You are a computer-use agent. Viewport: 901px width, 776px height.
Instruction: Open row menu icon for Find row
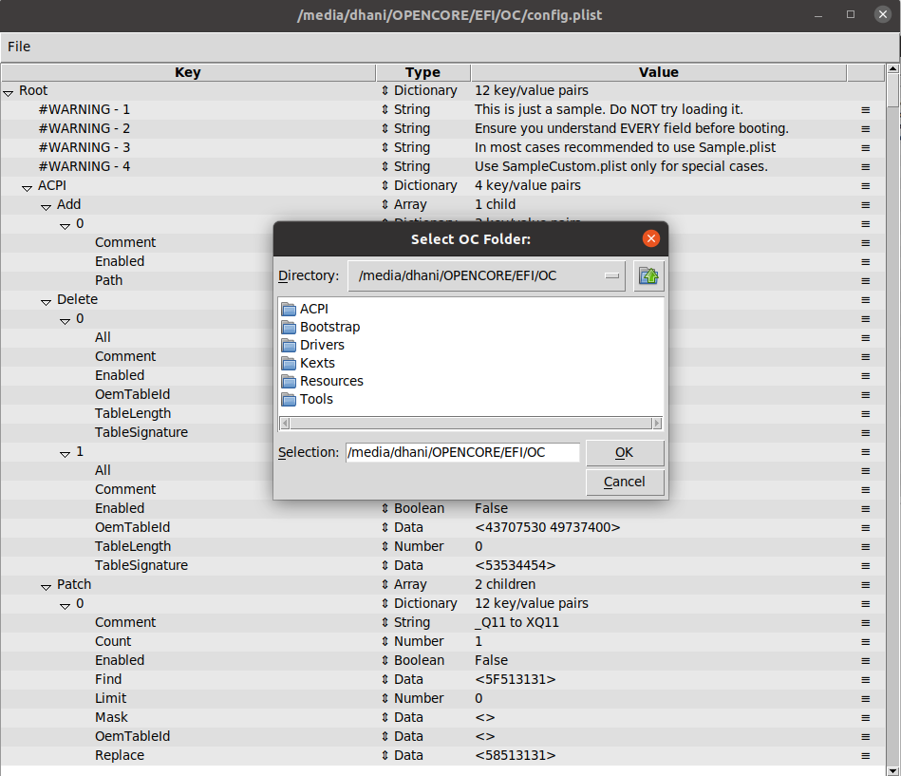click(865, 679)
